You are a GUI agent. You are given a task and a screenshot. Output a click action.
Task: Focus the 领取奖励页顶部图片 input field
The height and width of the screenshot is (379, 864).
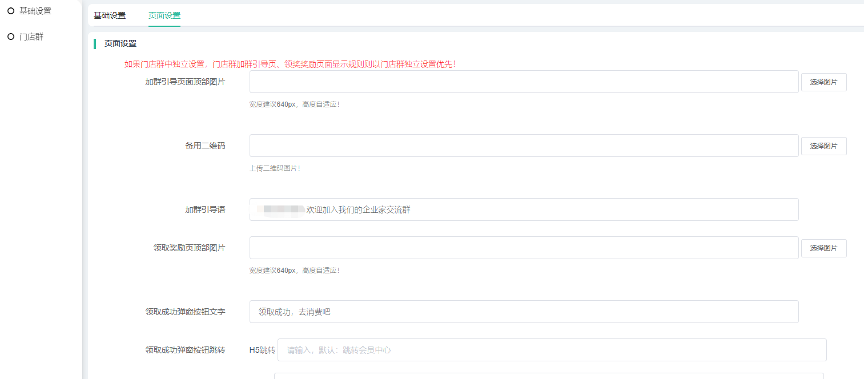[524, 248]
